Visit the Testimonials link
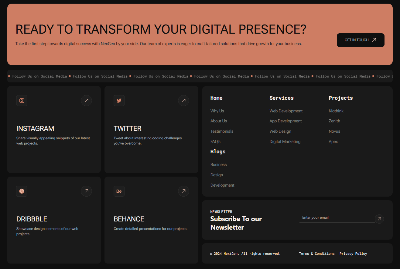 click(x=222, y=131)
